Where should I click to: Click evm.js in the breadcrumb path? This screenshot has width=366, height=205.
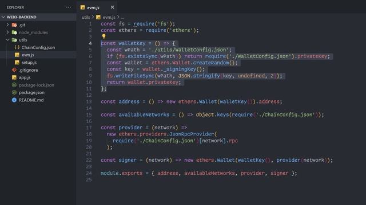(x=109, y=17)
